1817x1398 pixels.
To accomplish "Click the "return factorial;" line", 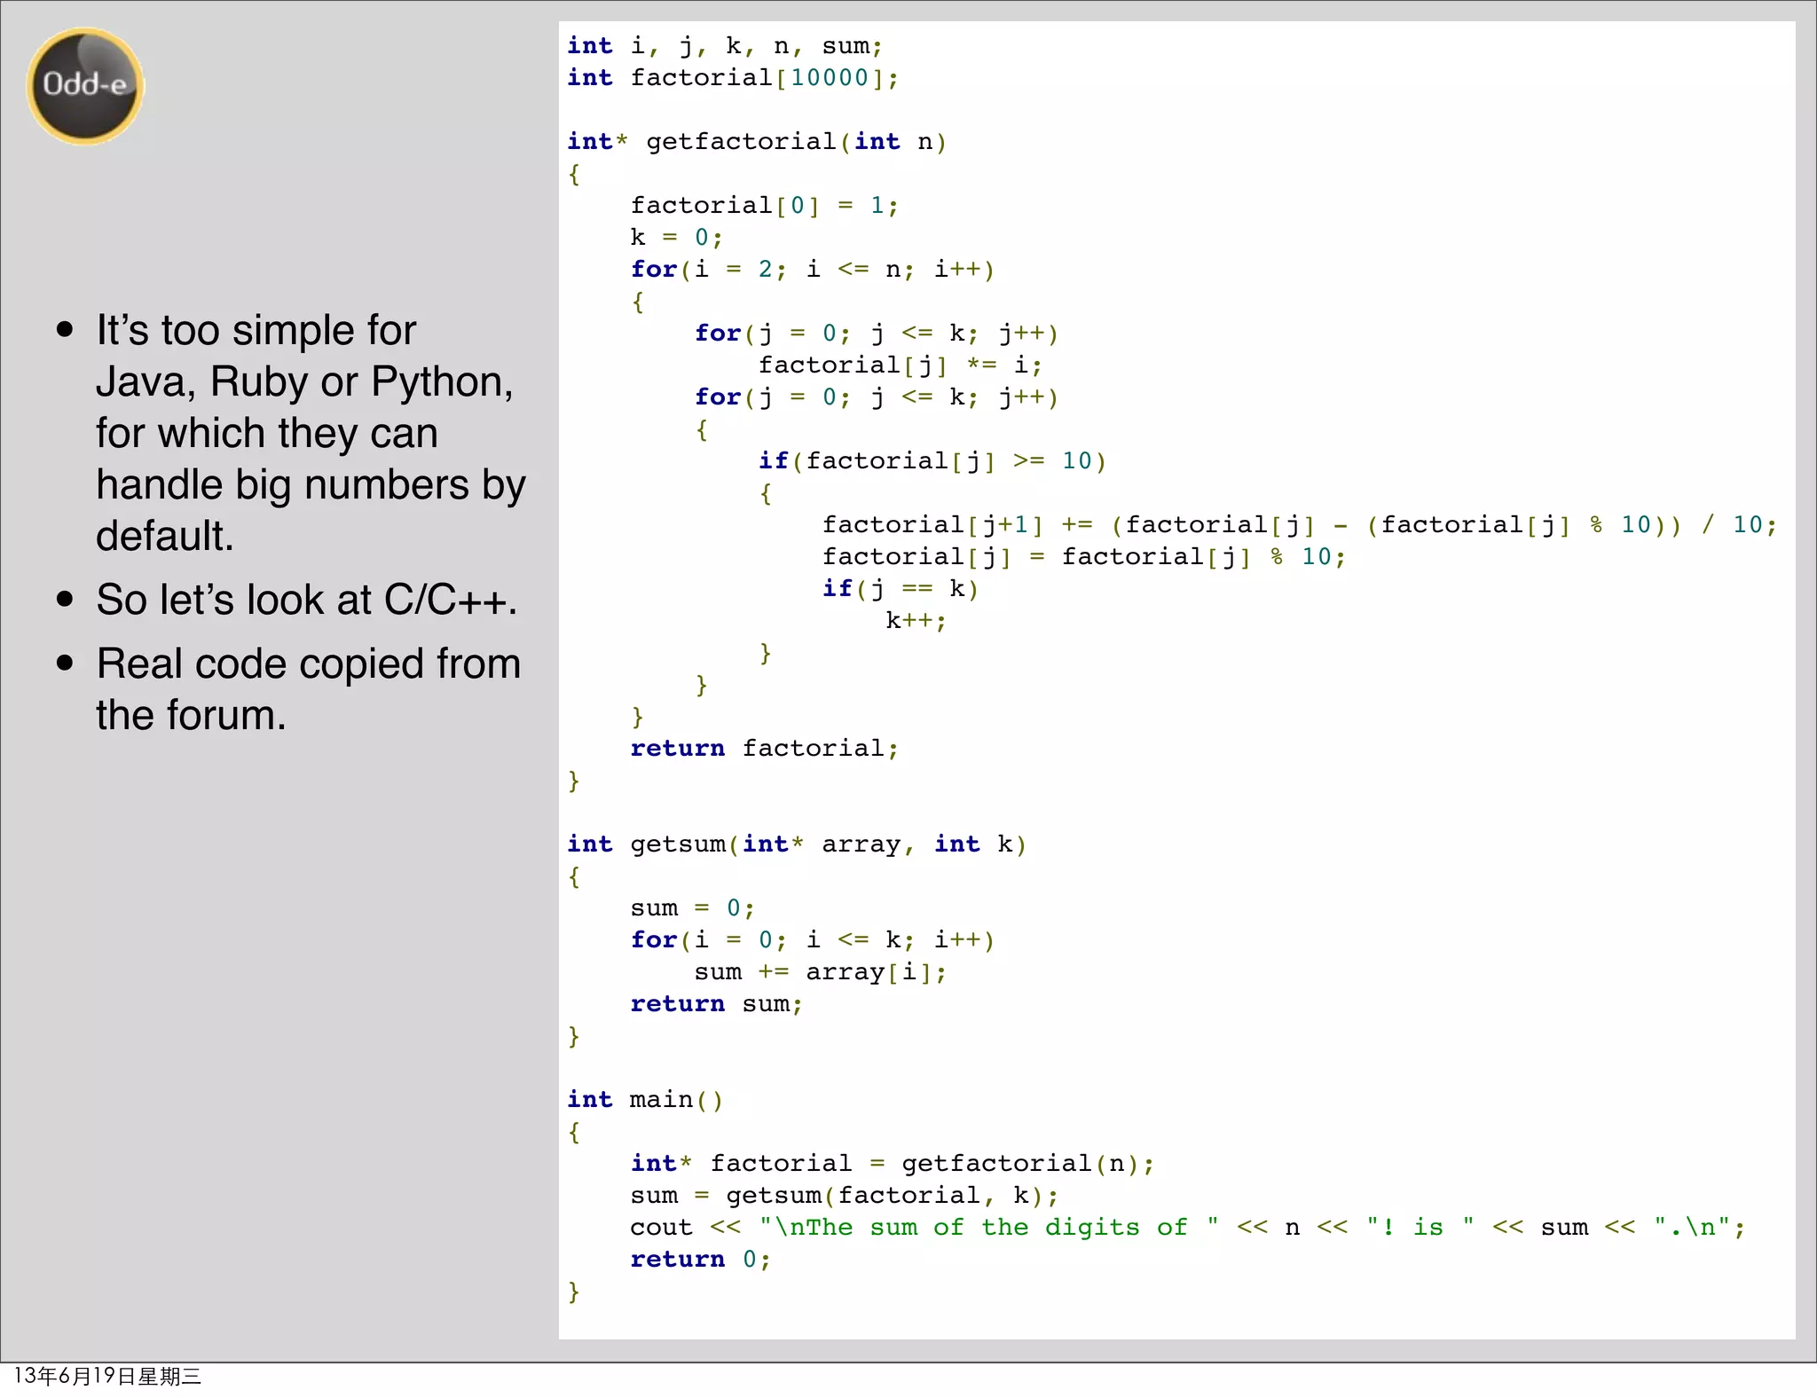I will 764,749.
